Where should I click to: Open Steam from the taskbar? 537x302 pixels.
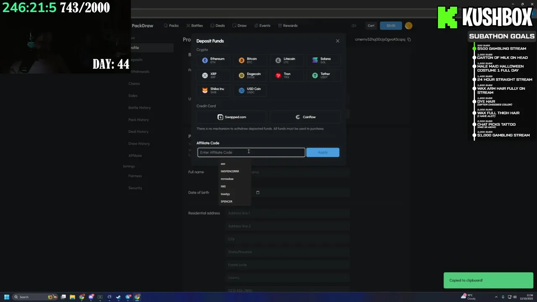tap(119, 297)
